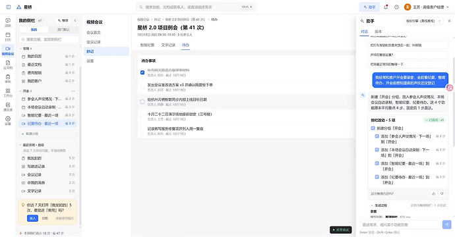Click the 助手 button in top bar
Viewport: 455px width, 237px height.
pos(369,7)
